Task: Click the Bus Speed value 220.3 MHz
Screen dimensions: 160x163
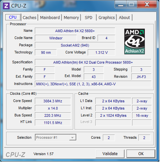Action: click(53, 115)
